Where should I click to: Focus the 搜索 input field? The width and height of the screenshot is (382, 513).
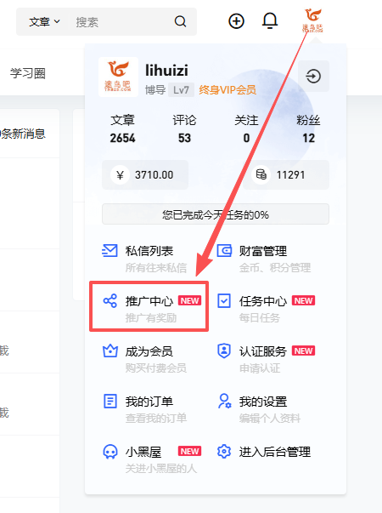point(121,22)
